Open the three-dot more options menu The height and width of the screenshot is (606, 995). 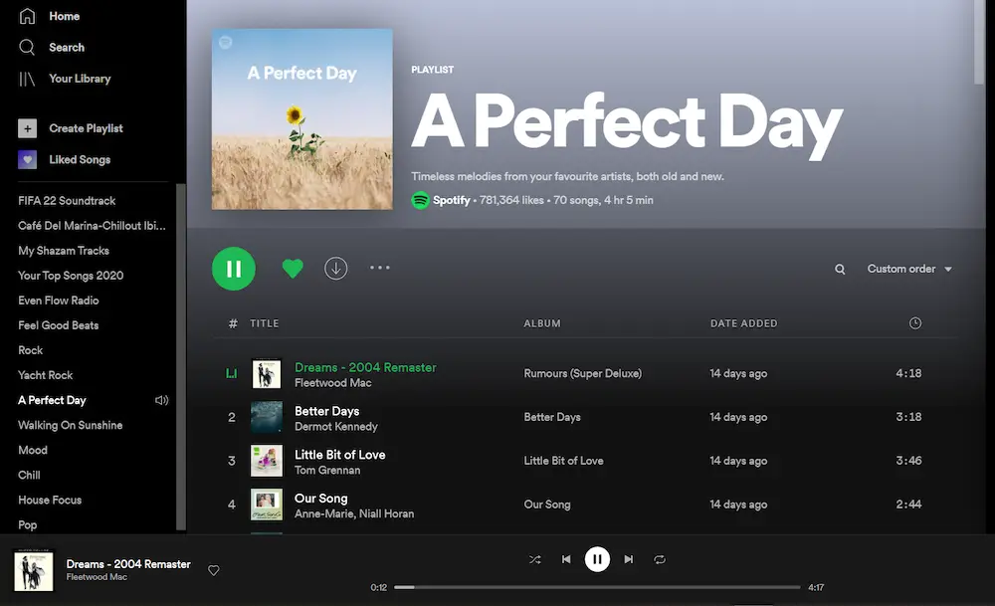point(380,268)
